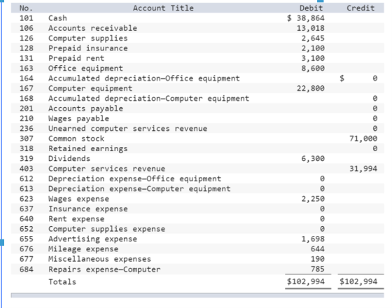Select 'Computer supplies expense' account title

point(106,229)
